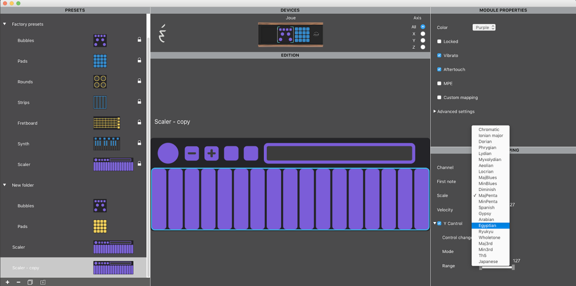This screenshot has width=576, height=286.
Task: Choose Dorian from the scale list
Action: coord(490,141)
